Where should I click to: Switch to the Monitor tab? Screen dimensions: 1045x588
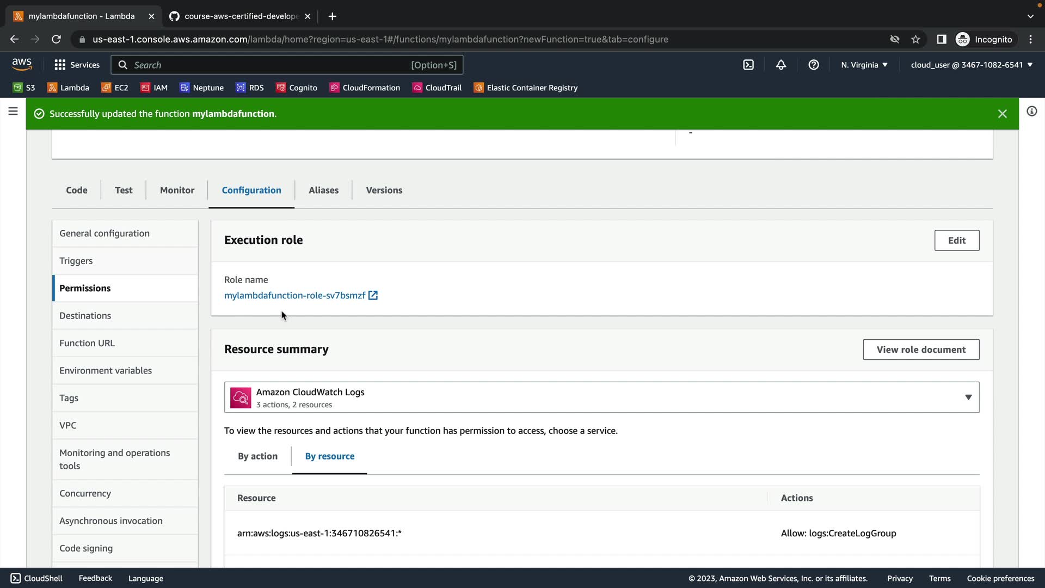pos(177,190)
